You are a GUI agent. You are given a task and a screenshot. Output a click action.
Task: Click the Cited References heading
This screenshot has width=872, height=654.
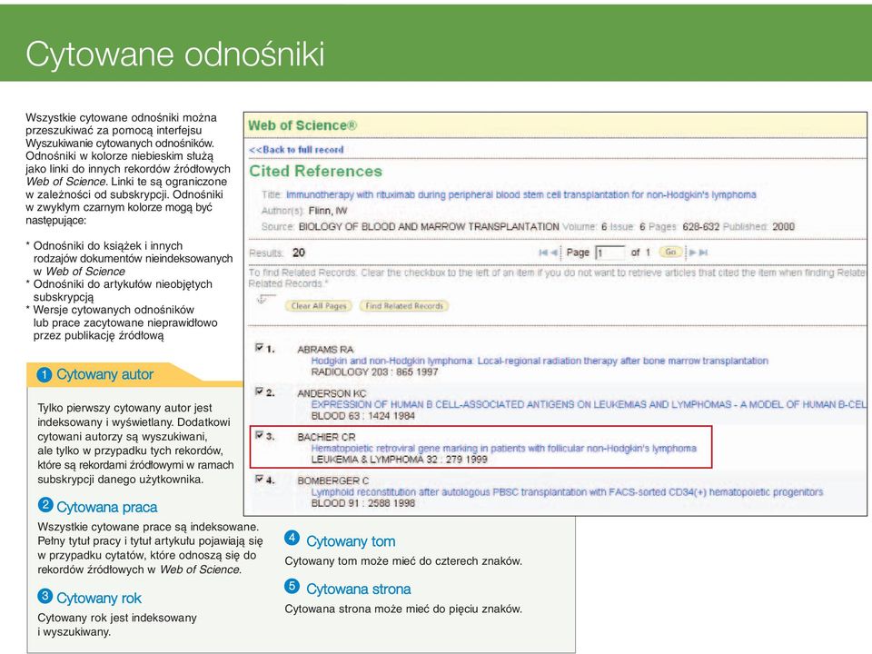click(x=315, y=172)
